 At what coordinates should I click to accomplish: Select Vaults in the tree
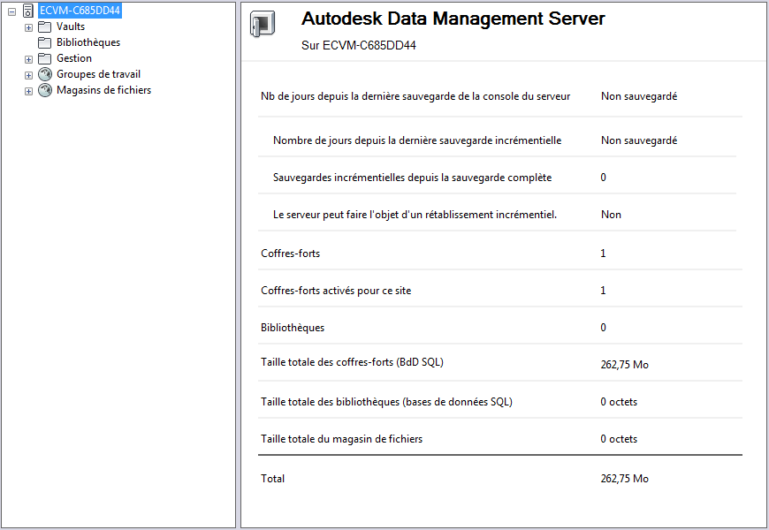tap(71, 26)
